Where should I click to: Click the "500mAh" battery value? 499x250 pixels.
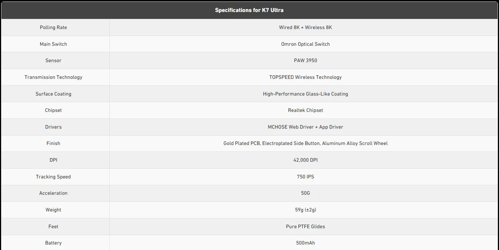305,243
